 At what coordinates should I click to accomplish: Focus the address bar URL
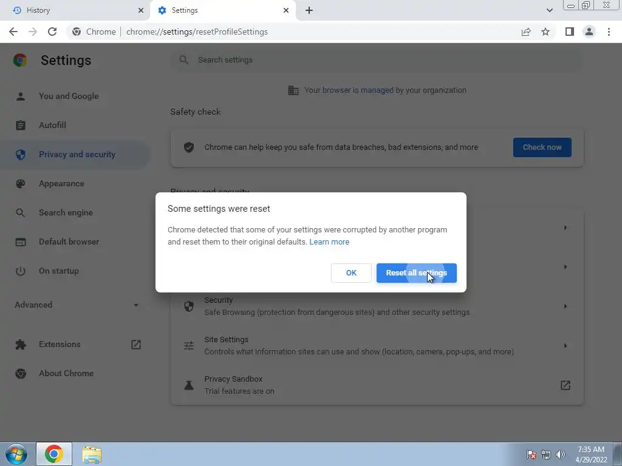pyautogui.click(x=197, y=32)
